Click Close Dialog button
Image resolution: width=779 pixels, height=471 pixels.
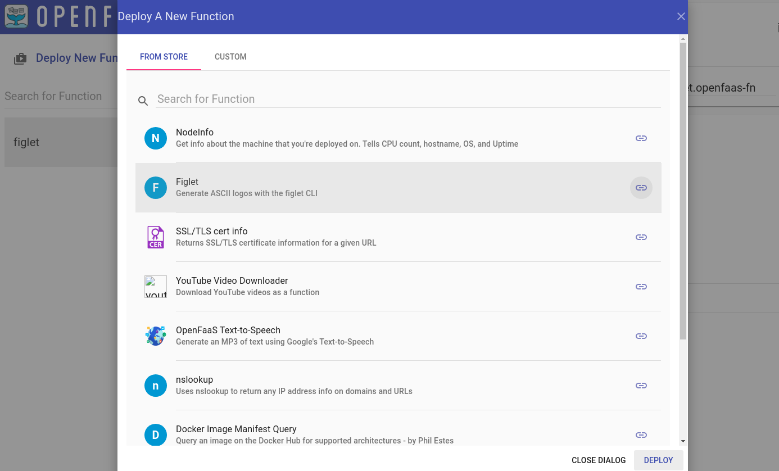tap(598, 460)
